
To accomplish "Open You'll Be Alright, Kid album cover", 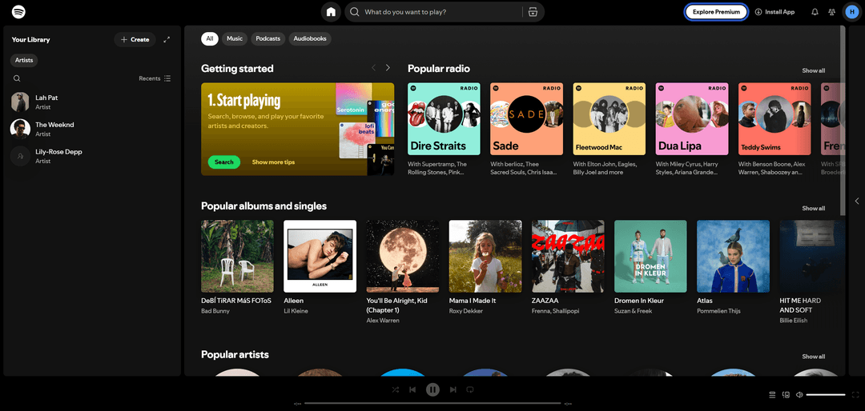I will click(403, 256).
